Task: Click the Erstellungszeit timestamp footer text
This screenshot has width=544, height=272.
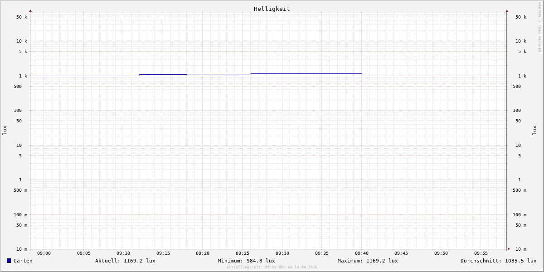Action: pyautogui.click(x=272, y=267)
